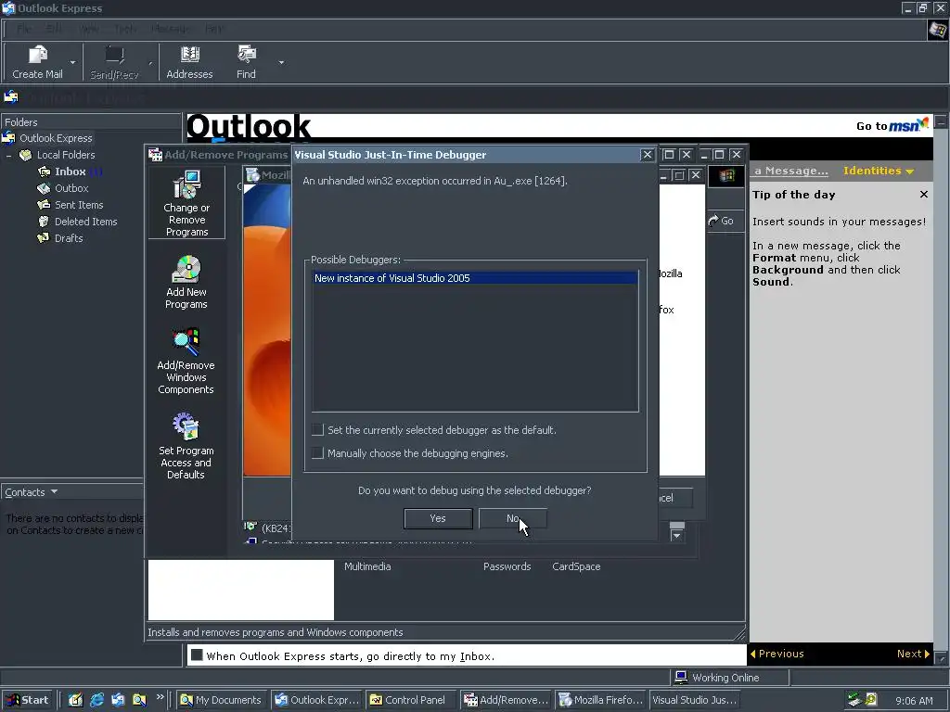Open the Tools menu in Outlook Express
Screen dimensions: 950x712
[125, 29]
